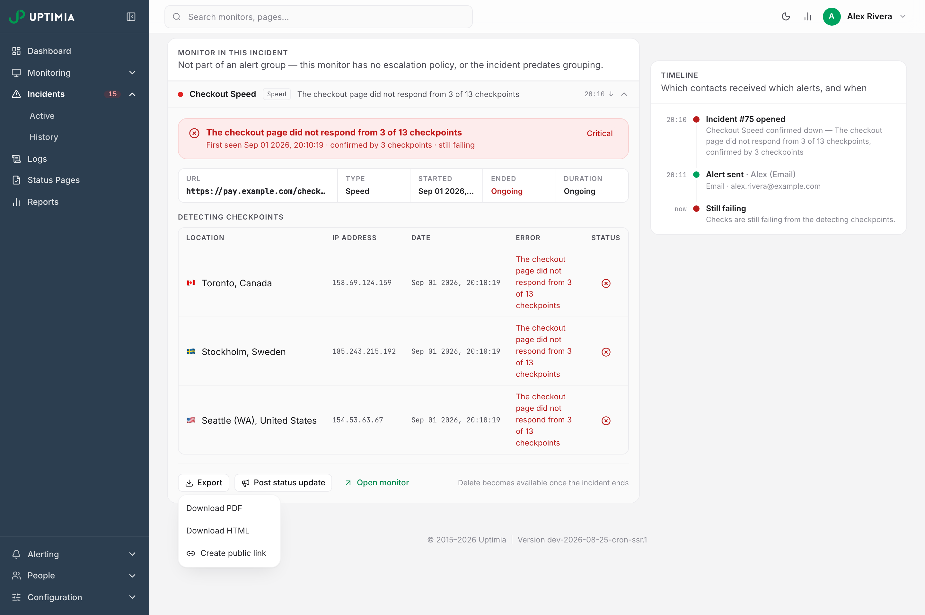The width and height of the screenshot is (925, 615).
Task: Click the Reports bar chart icon
Action: (x=16, y=202)
